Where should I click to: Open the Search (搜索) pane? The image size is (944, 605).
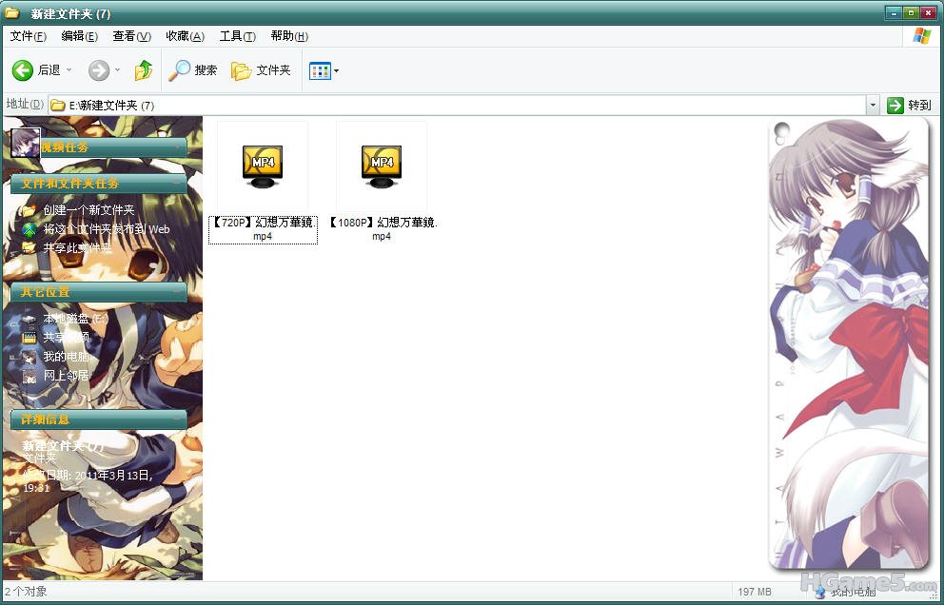(193, 70)
